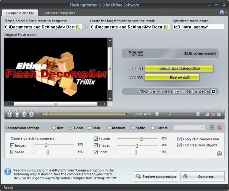Toggle the Images checkbox
Image resolution: width=229 pixels, height=191 pixels.
coord(12,145)
